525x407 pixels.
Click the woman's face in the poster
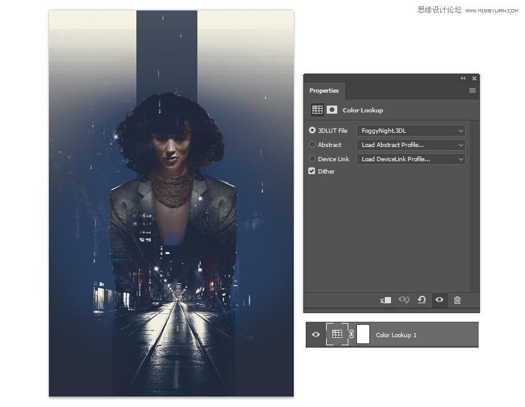point(170,147)
